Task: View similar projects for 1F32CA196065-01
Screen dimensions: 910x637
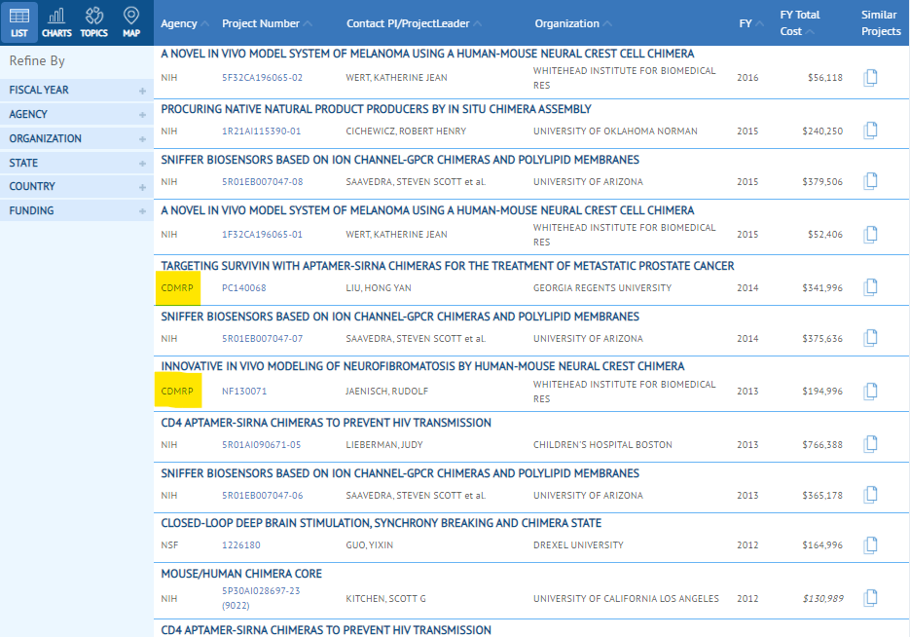Action: pos(870,234)
